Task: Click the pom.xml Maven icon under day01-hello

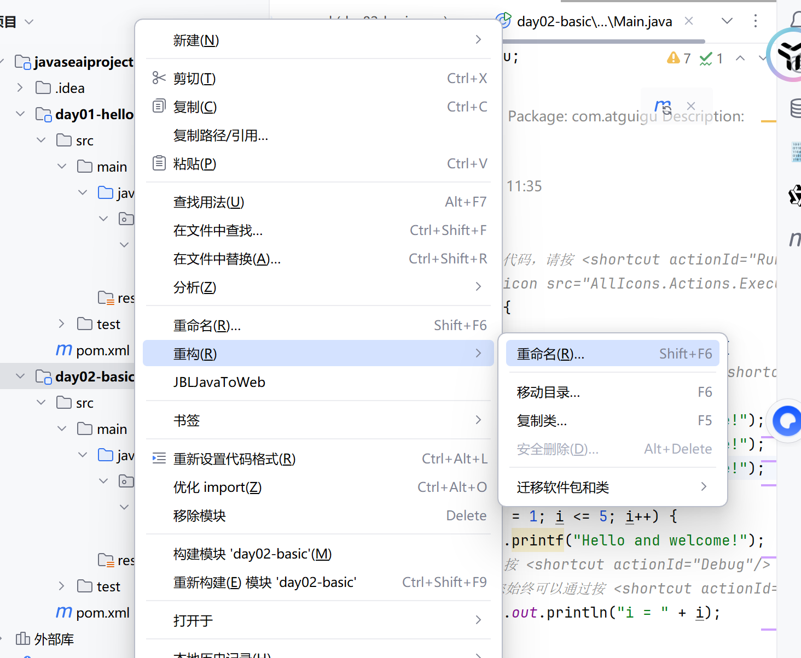Action: (x=64, y=350)
